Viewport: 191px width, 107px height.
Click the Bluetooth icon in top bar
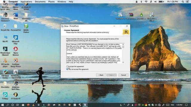[x=141, y=2]
